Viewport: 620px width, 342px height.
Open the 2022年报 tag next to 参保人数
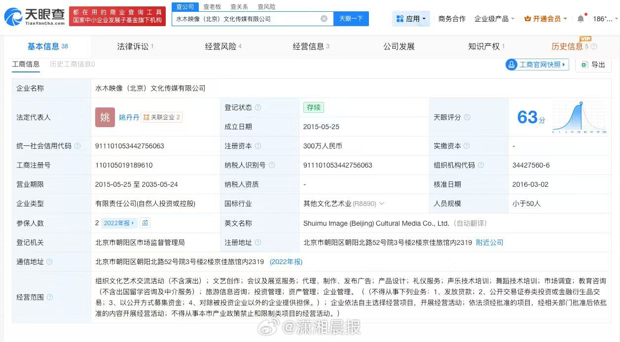(119, 223)
